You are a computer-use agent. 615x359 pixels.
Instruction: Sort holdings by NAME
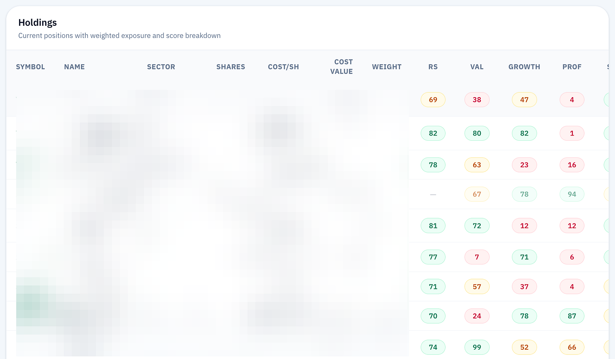click(x=74, y=67)
